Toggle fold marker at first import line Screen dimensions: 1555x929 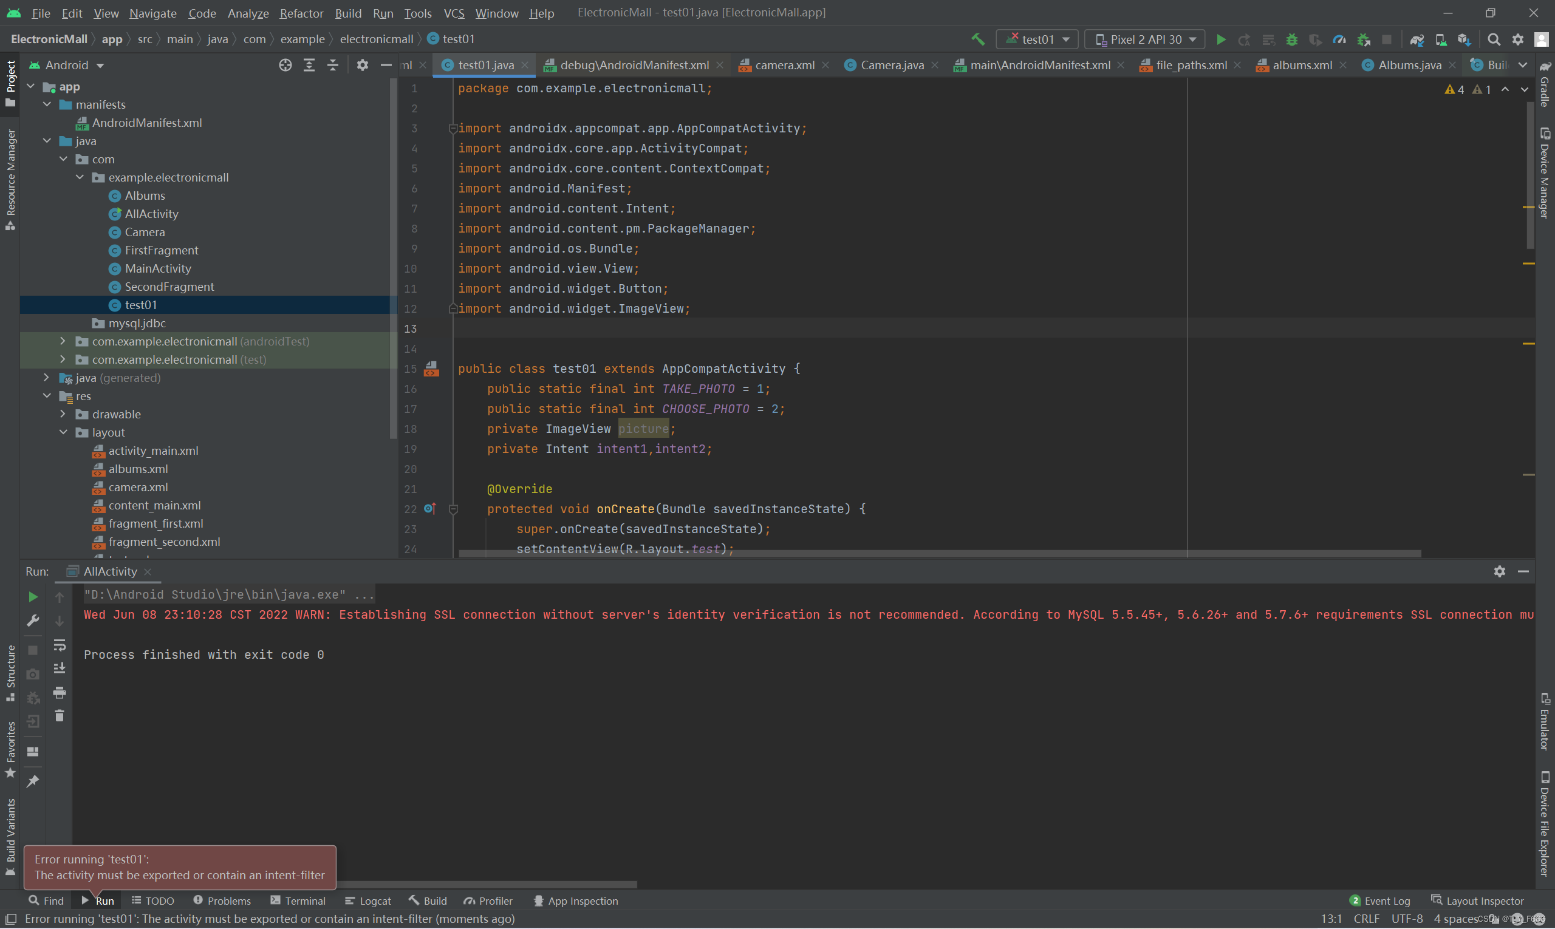[452, 128]
